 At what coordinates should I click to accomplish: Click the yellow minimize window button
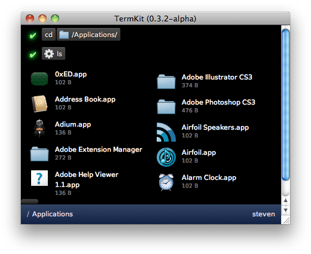coord(42,19)
